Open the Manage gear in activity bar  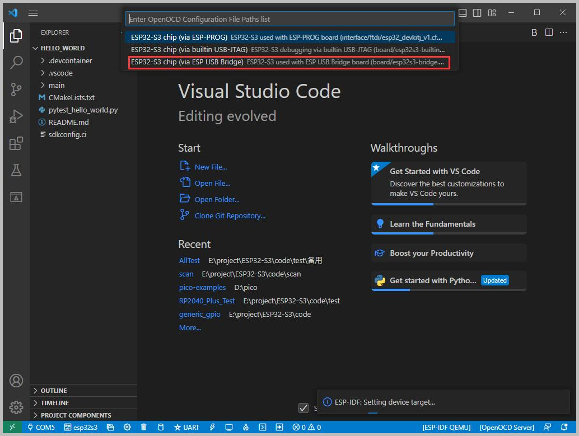16,407
